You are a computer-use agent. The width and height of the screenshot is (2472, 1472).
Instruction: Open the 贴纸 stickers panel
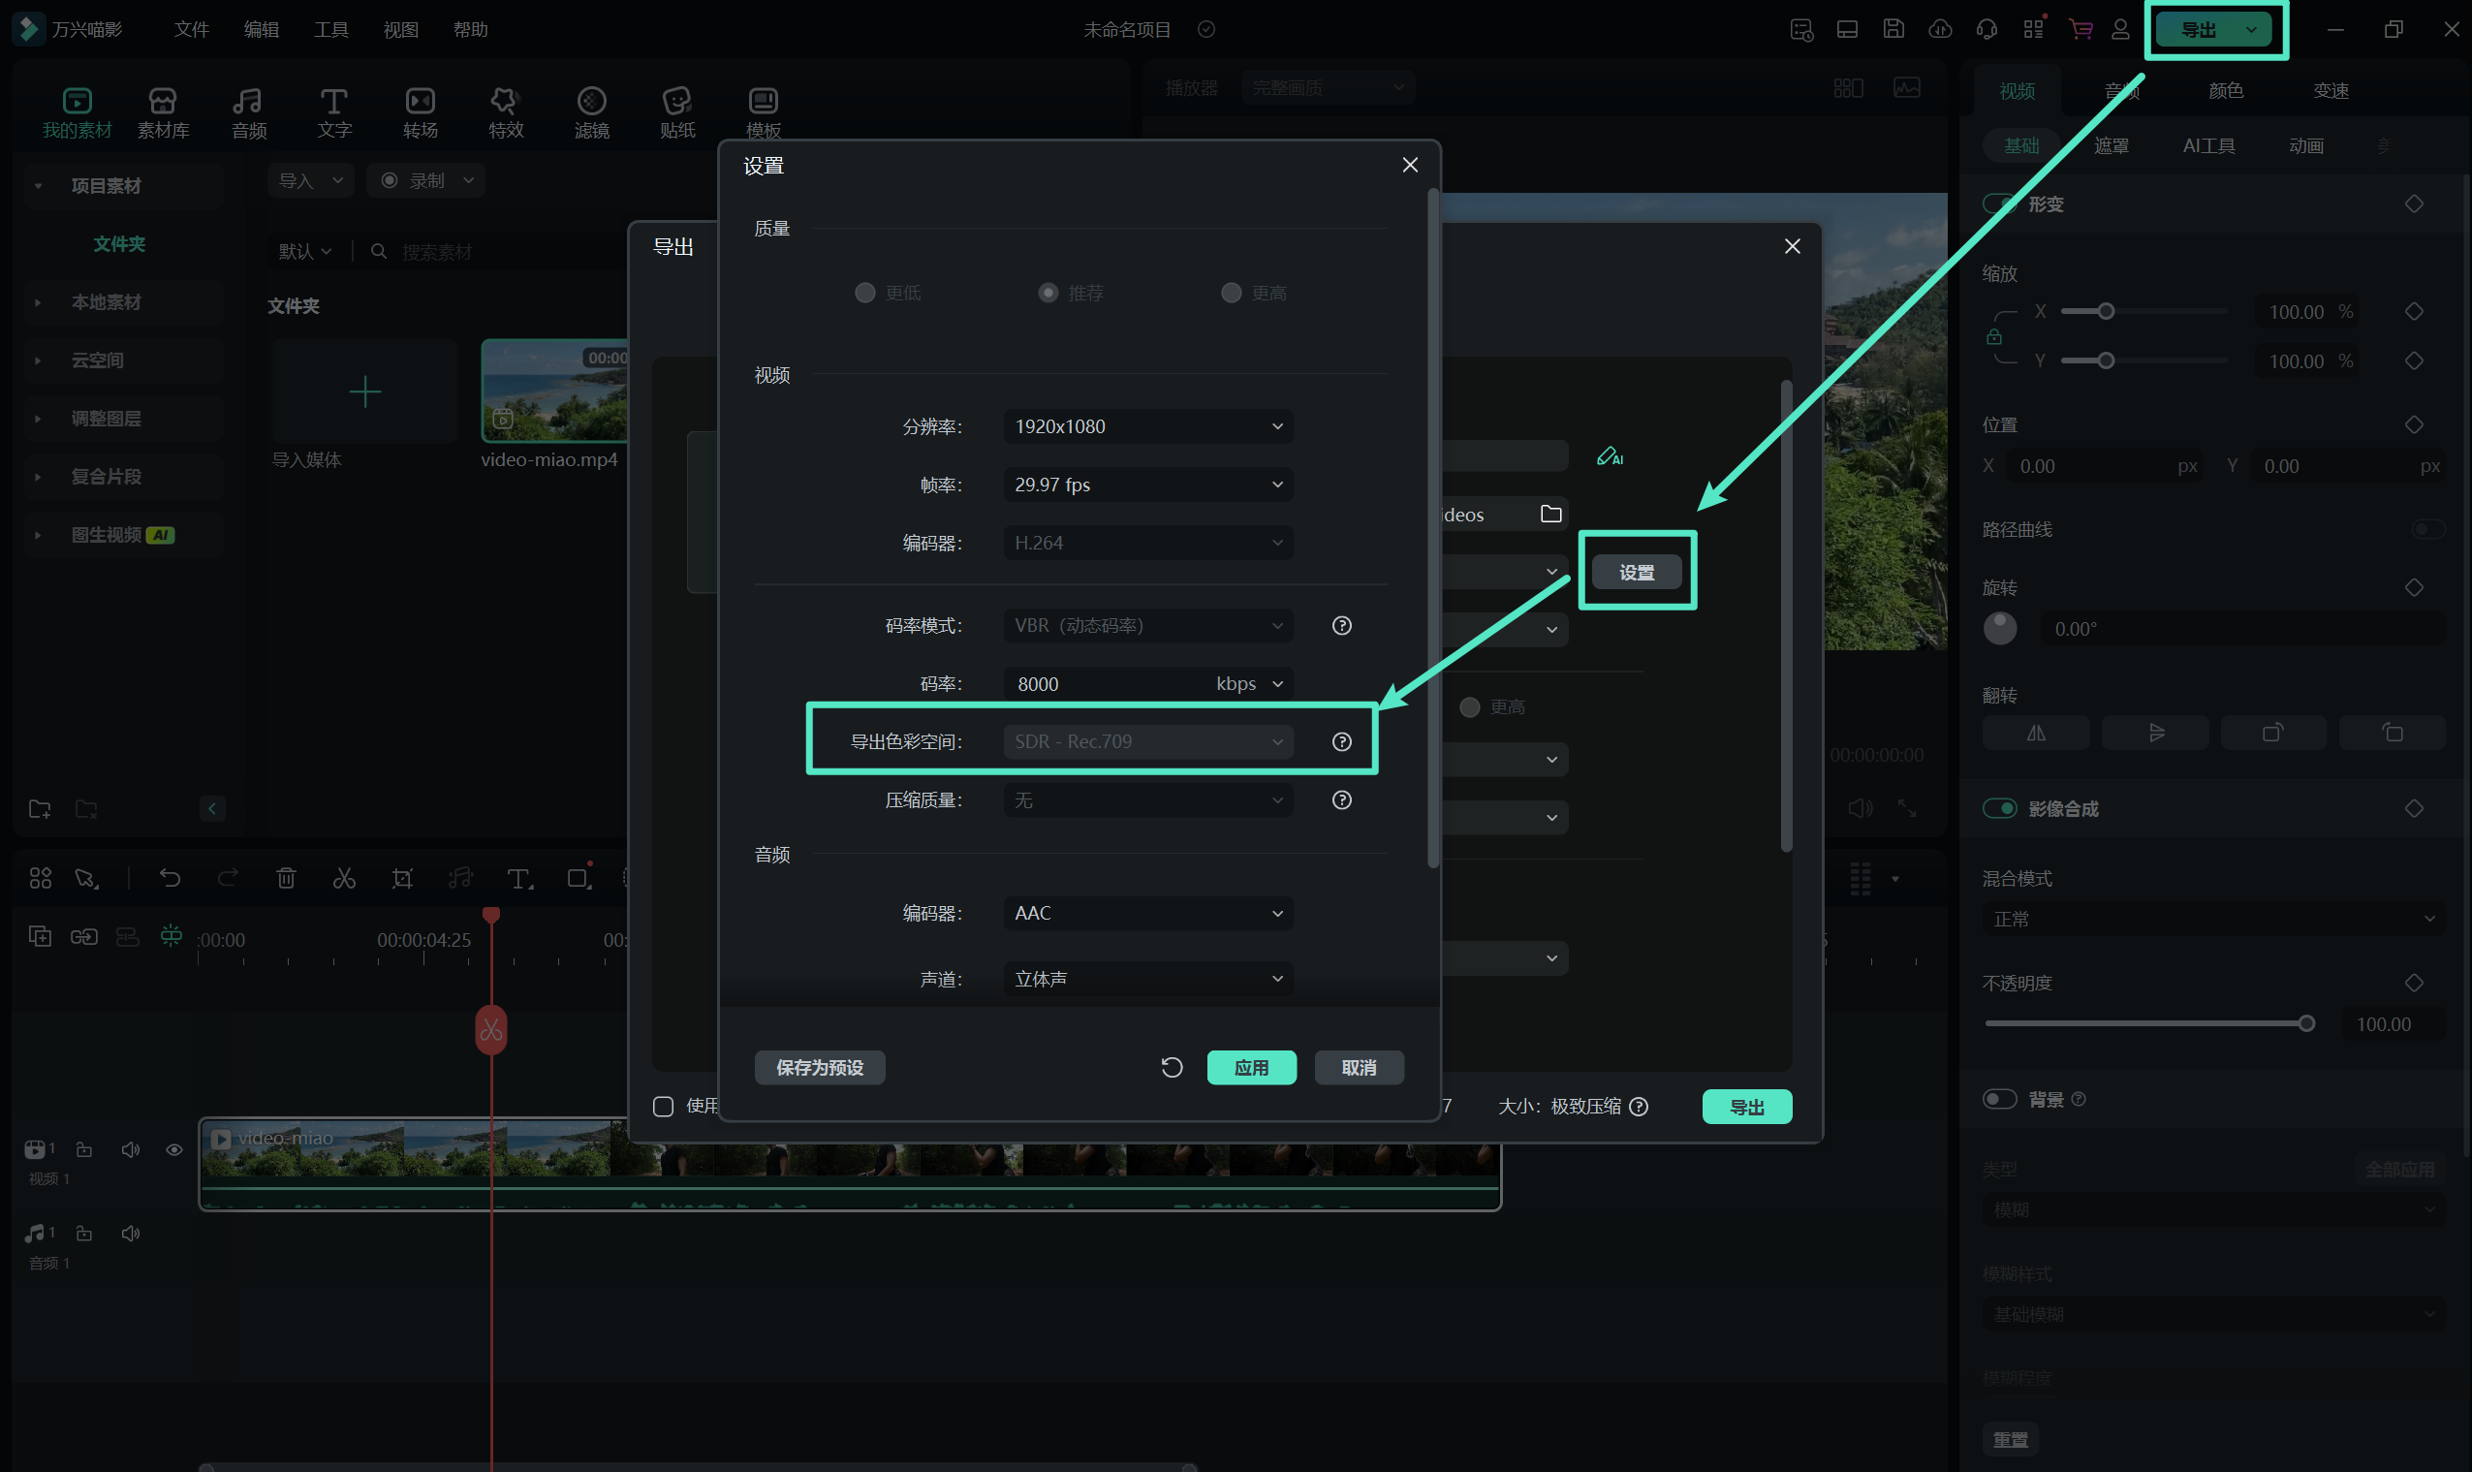677,112
